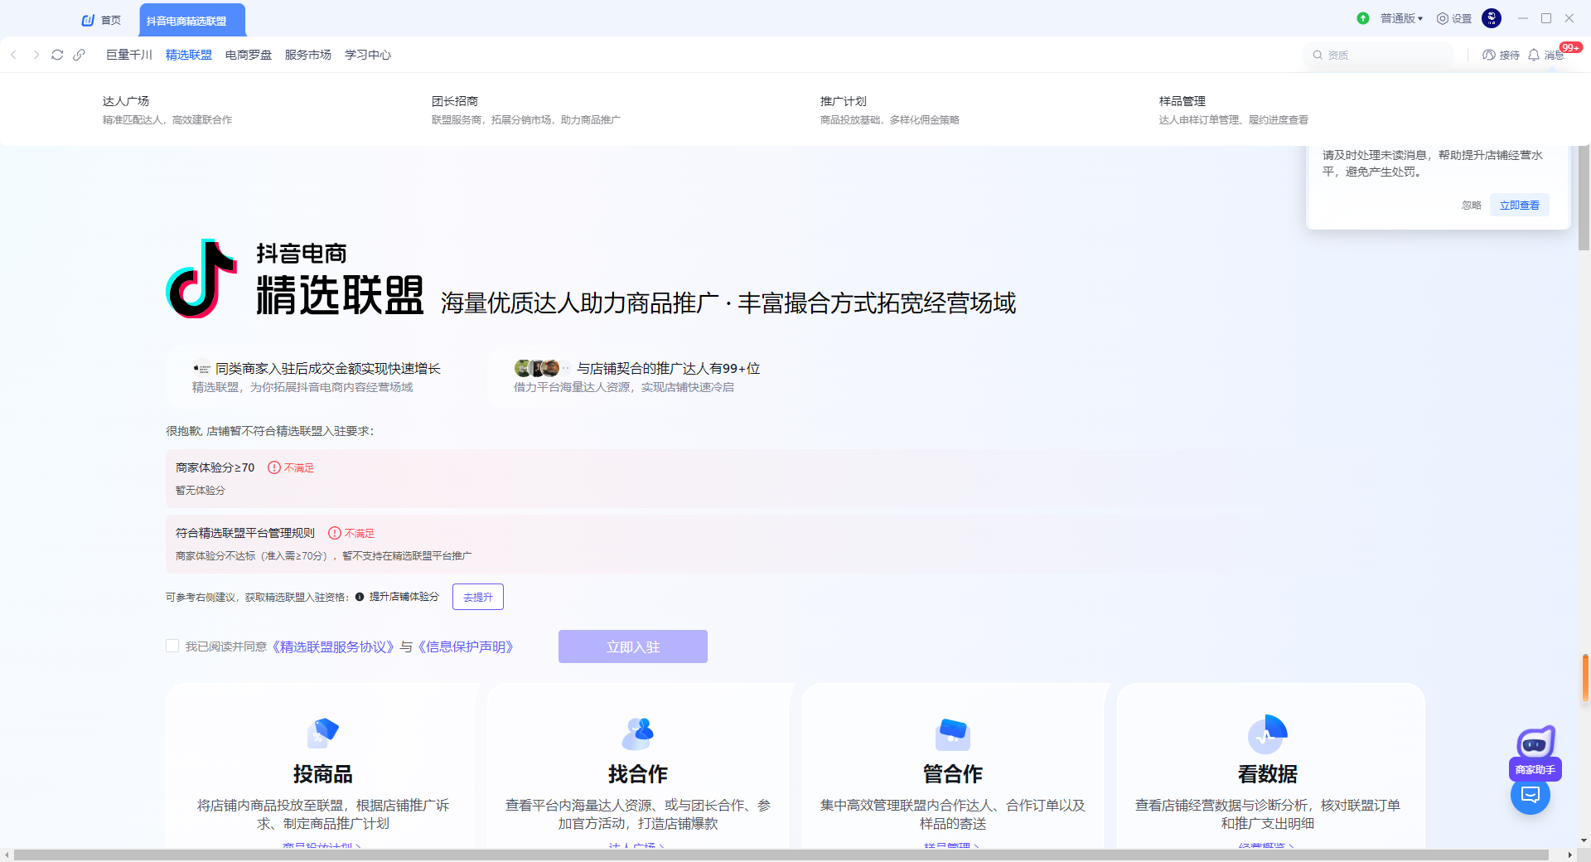This screenshot has height=862, width=1591.
Task: Click warning icon beside 商家体验分≥70
Action: point(274,467)
